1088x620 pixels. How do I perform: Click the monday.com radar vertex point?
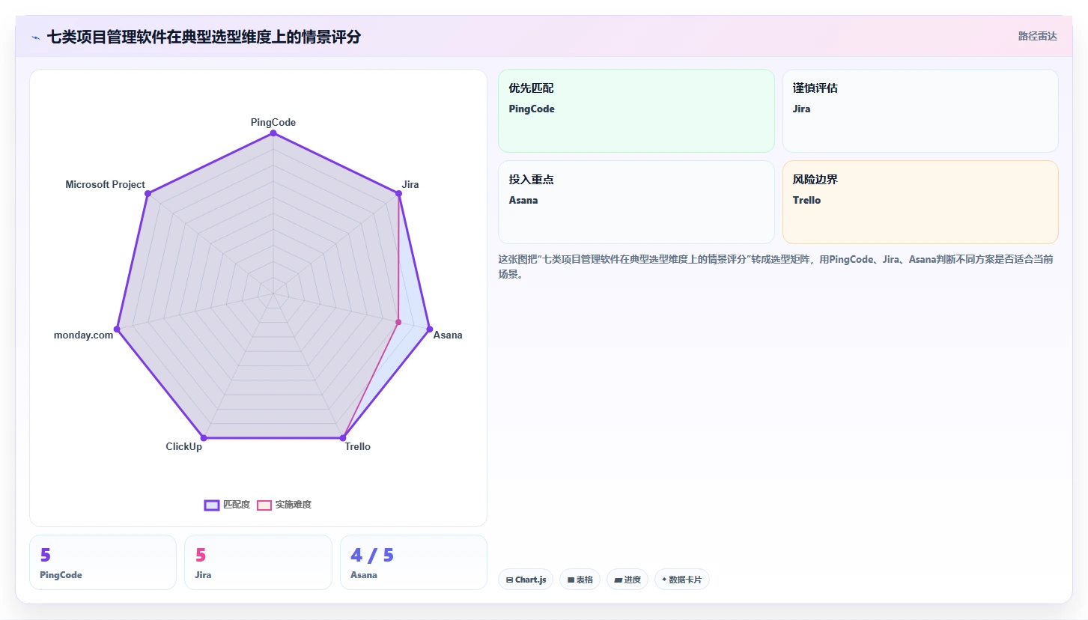point(117,329)
